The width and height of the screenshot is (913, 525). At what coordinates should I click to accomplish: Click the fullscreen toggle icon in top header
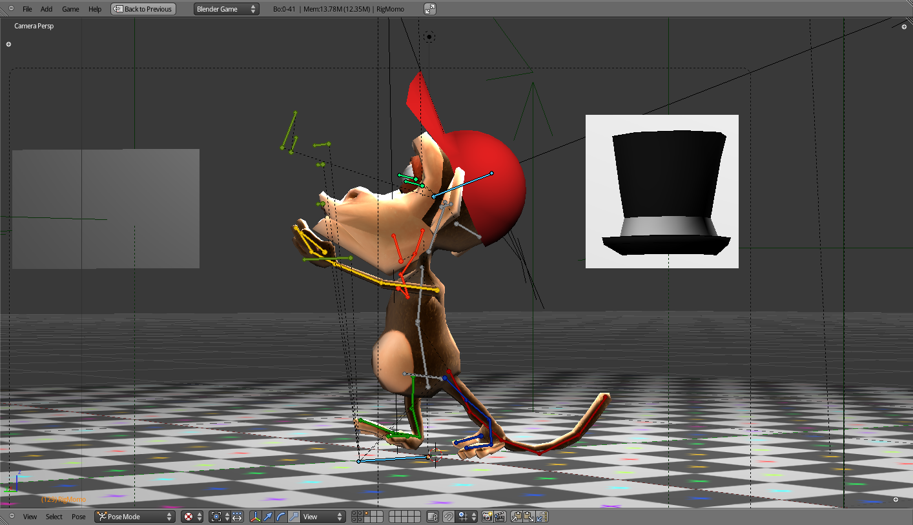[x=430, y=9]
